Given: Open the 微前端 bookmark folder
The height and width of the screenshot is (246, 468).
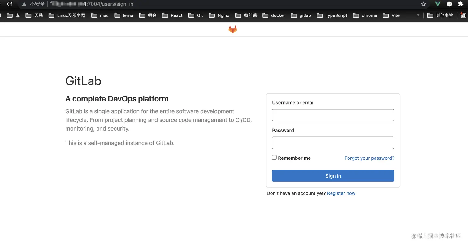Looking at the screenshot, I should (x=246, y=15).
